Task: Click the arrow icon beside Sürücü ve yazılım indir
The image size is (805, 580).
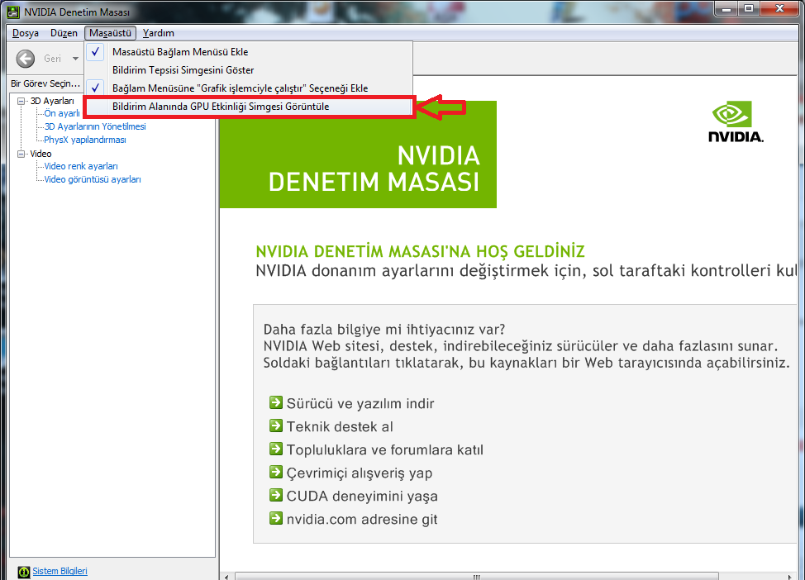Action: point(276,403)
